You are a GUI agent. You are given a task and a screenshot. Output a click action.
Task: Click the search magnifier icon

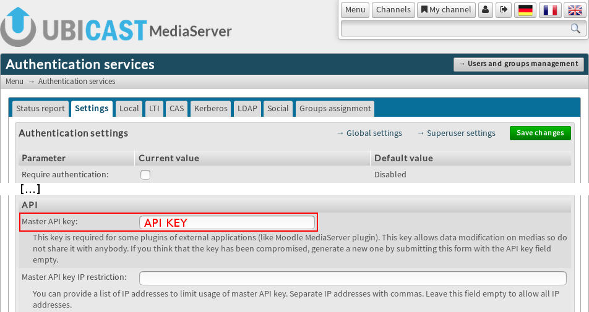[x=575, y=28]
